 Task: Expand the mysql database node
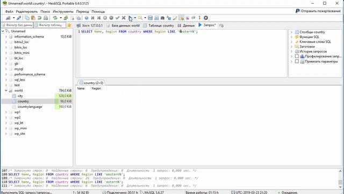tap(6, 69)
